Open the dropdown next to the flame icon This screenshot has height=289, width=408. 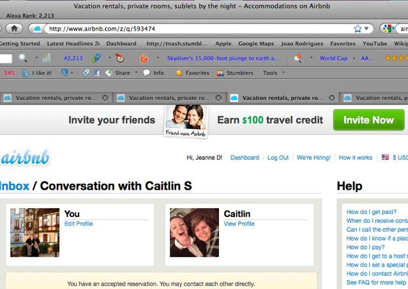point(158,57)
